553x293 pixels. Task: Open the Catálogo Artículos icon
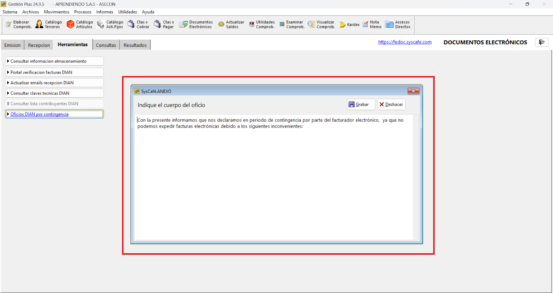point(71,24)
